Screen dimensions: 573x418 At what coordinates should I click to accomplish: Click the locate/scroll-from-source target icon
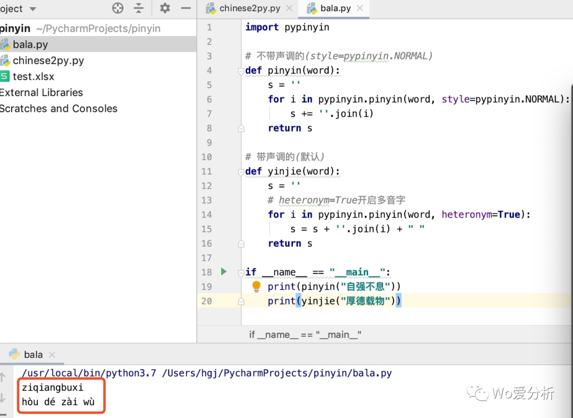pos(118,8)
